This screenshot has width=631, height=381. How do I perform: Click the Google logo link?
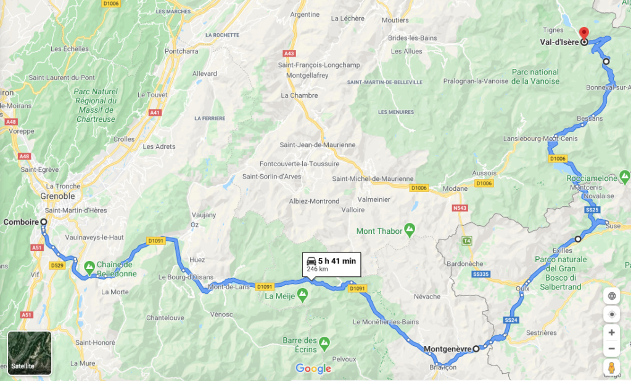coord(313,368)
